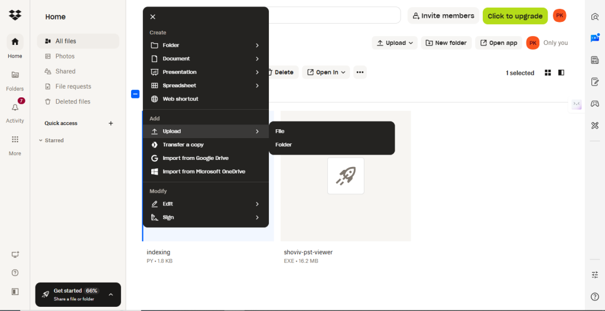Click the Dropbox logo icon
The image size is (605, 311).
15,15
